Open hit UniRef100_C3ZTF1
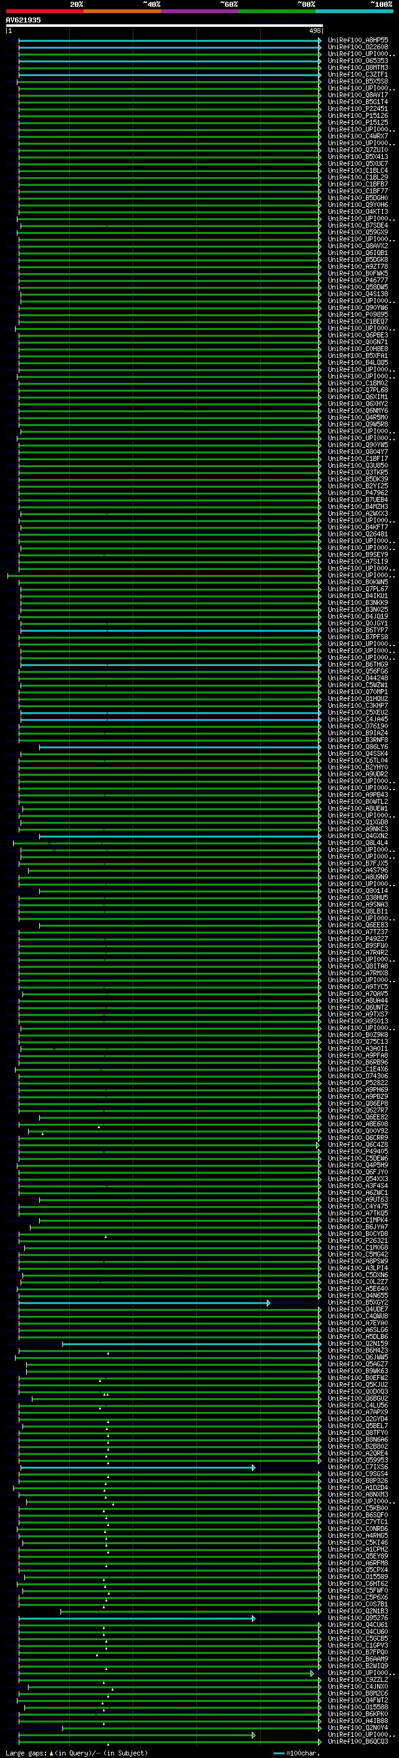This screenshot has height=1758, width=399. click(358, 74)
